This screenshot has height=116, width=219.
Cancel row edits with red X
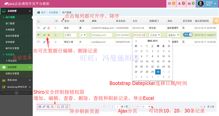[49, 35]
